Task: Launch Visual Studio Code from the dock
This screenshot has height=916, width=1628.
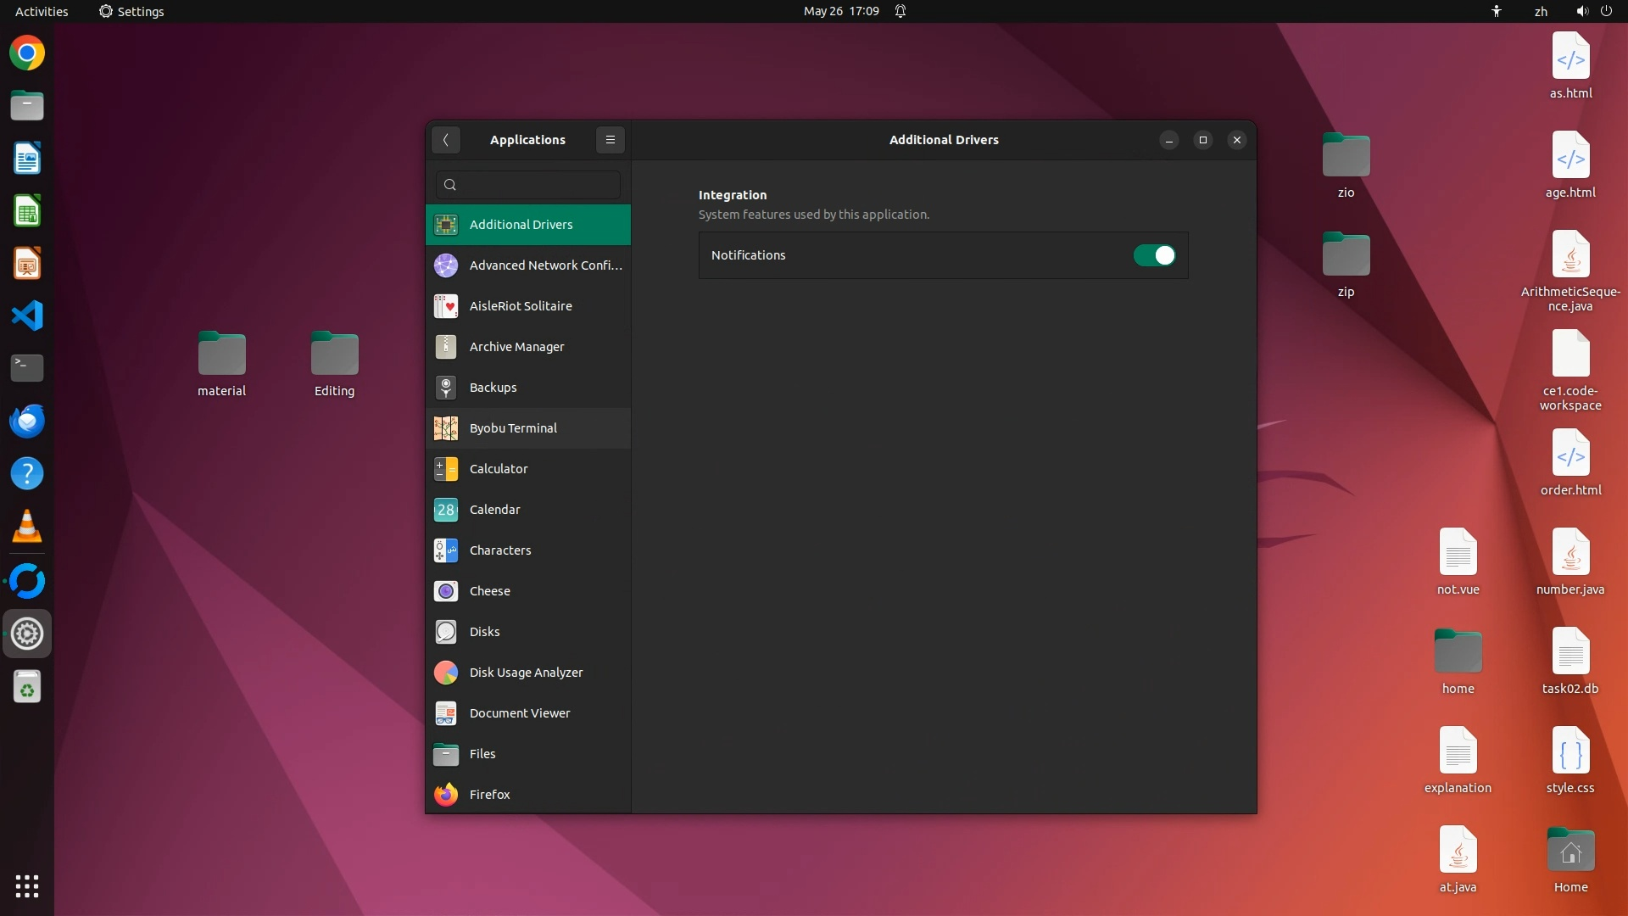Action: pyautogui.click(x=27, y=316)
